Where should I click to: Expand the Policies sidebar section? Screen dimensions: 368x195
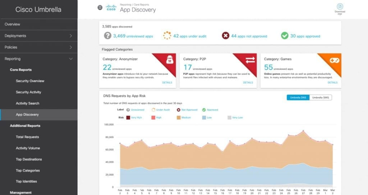coord(39,47)
